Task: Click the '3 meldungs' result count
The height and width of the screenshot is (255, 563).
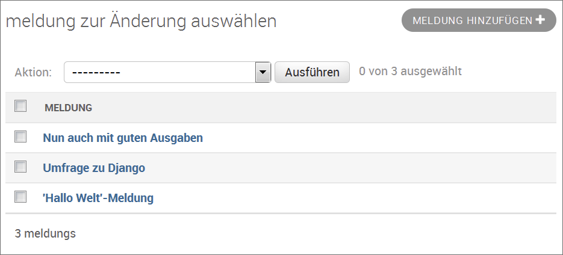Action: click(45, 233)
